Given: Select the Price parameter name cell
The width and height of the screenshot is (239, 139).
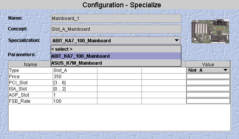Looking at the screenshot, I should click(31, 77).
